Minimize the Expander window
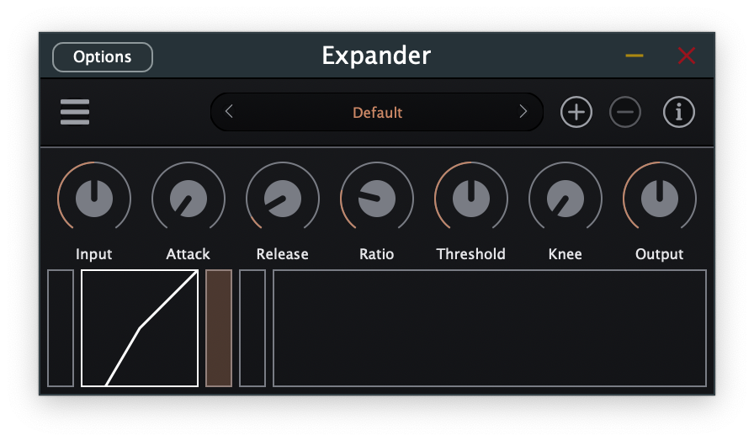 [x=635, y=56]
